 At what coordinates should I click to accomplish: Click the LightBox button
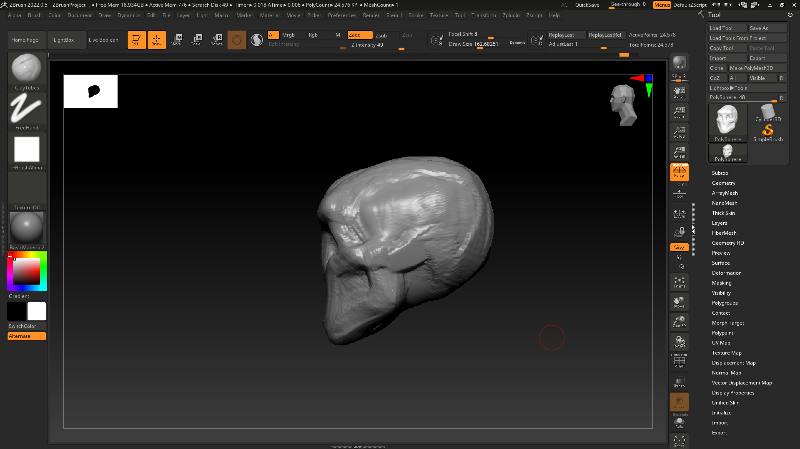64,40
